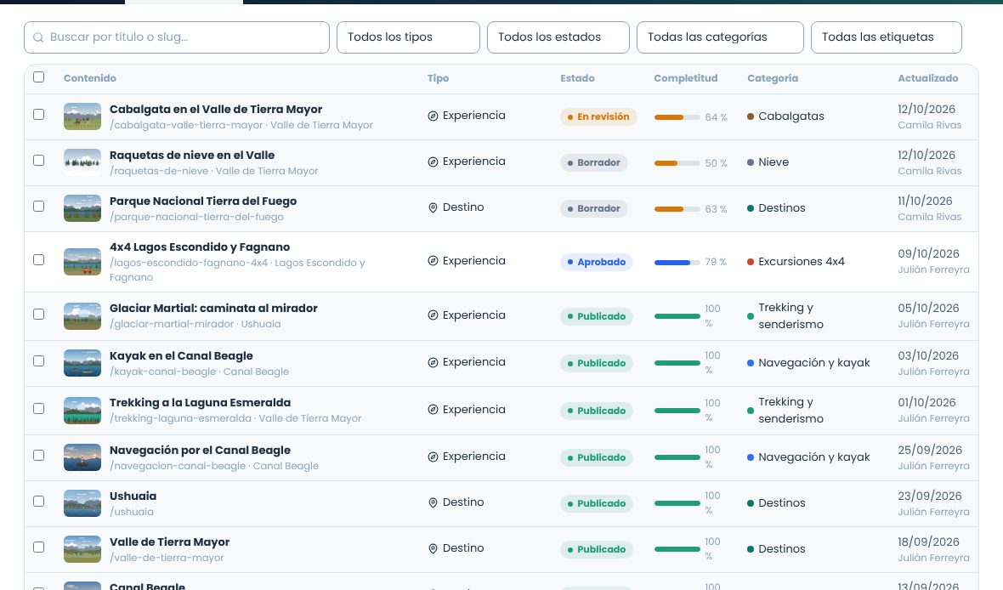Click Publicado badge in Ushuaia row
Viewport: 1003px width, 590px height.
coord(596,503)
